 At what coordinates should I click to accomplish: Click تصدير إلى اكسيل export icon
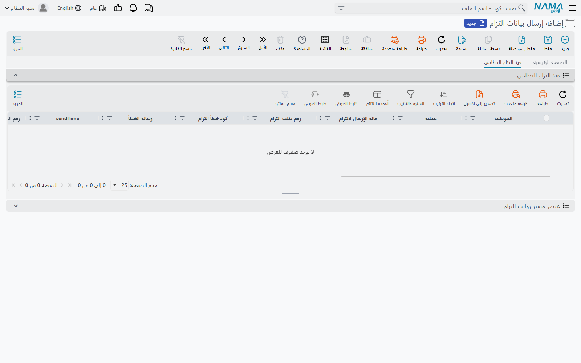pyautogui.click(x=479, y=94)
